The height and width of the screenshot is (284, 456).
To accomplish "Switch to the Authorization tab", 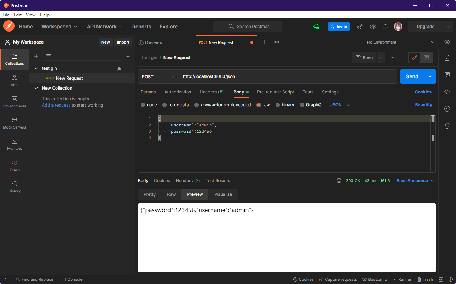I will (x=178, y=92).
